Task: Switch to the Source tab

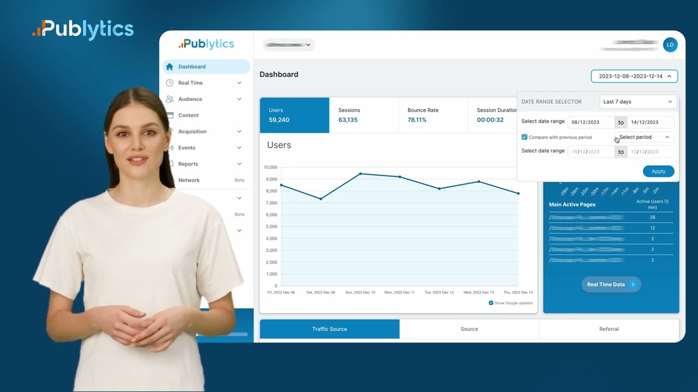Action: coord(469,329)
